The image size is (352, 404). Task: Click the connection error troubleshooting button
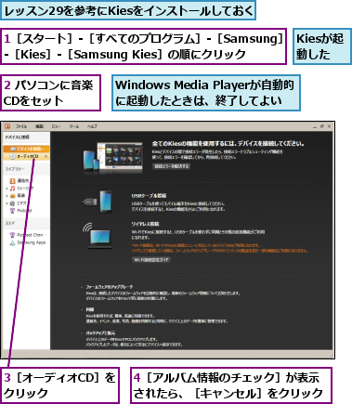point(171,166)
